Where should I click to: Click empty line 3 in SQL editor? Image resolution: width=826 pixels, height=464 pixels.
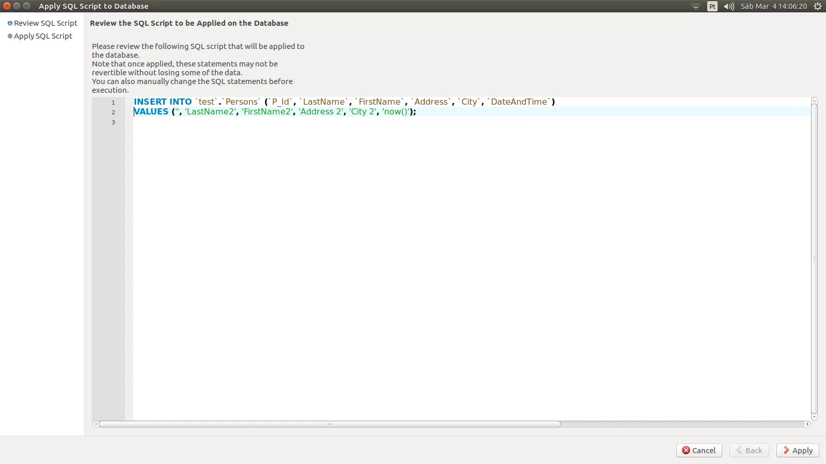tap(310, 122)
